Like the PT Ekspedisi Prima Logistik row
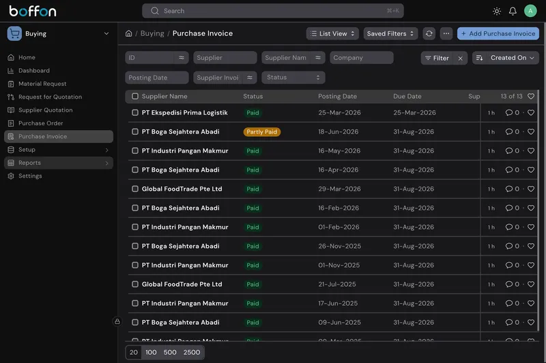This screenshot has height=363, width=546. [531, 112]
